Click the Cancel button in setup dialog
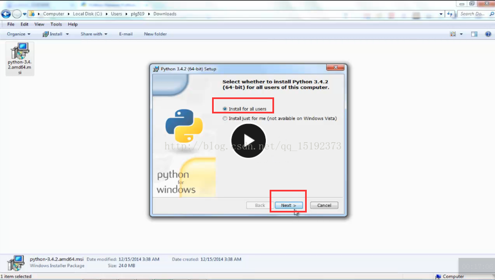 coord(324,205)
